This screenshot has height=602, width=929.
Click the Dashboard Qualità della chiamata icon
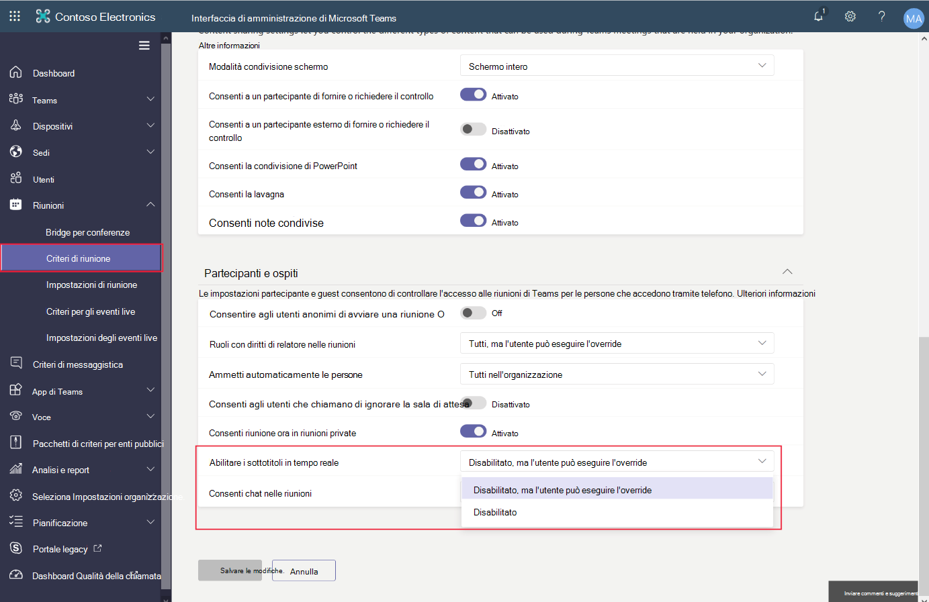(16, 575)
